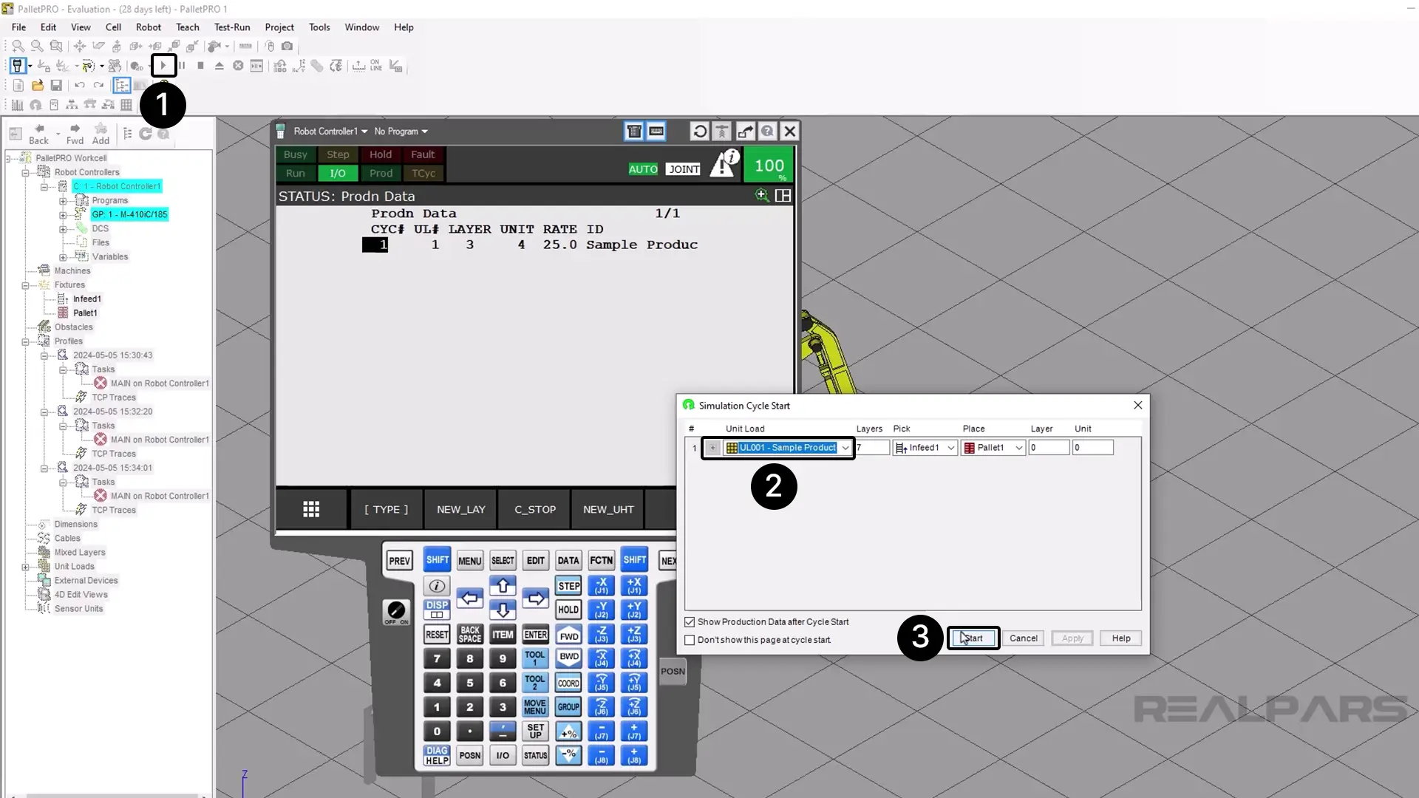This screenshot has width=1419, height=798.
Task: Click the pendant help question mark icon
Action: tap(767, 132)
